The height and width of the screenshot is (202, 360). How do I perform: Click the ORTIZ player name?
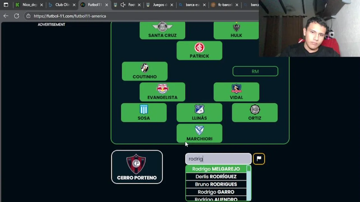click(x=255, y=118)
